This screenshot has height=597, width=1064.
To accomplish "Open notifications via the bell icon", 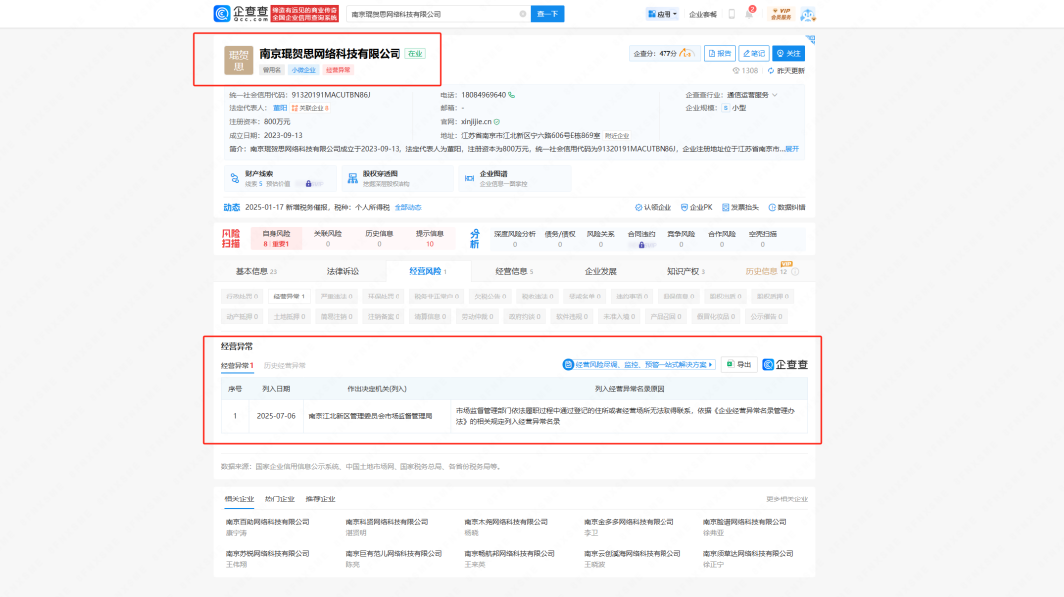I will click(x=749, y=14).
